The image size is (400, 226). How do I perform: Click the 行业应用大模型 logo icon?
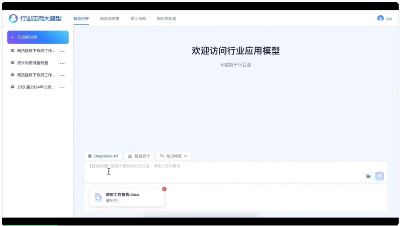(13, 19)
